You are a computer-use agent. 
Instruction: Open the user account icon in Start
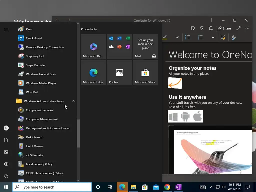6,128
